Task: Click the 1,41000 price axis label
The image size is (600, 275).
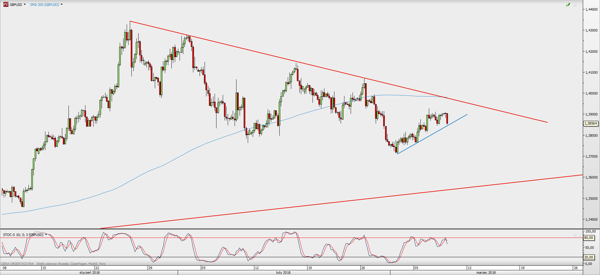Action: 591,72
